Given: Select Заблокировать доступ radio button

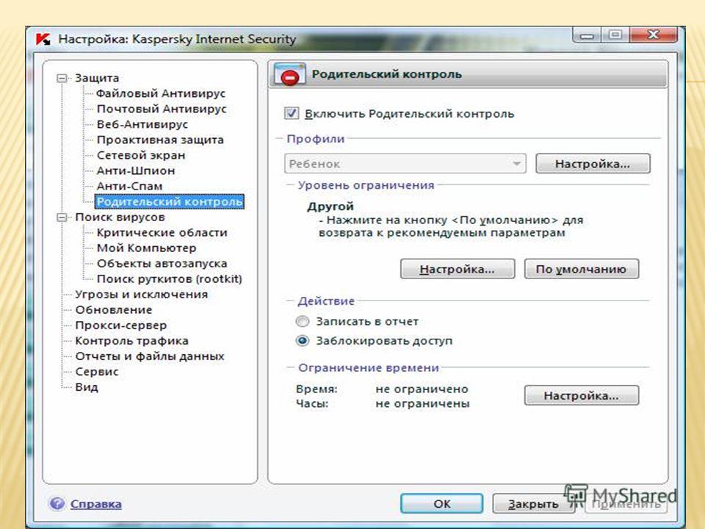Looking at the screenshot, I should [302, 340].
